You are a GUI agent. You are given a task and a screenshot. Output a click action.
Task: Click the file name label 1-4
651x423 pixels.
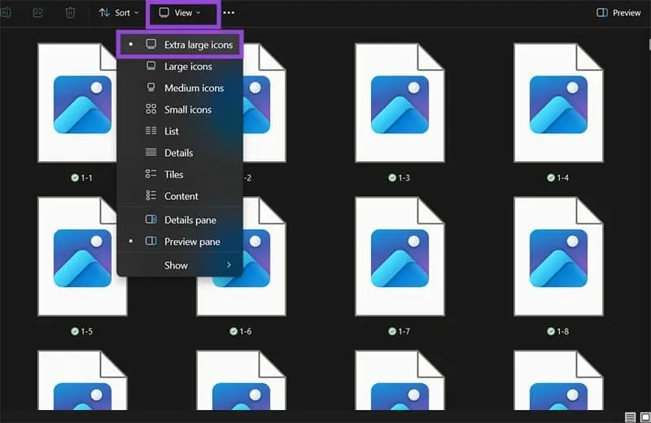click(562, 177)
